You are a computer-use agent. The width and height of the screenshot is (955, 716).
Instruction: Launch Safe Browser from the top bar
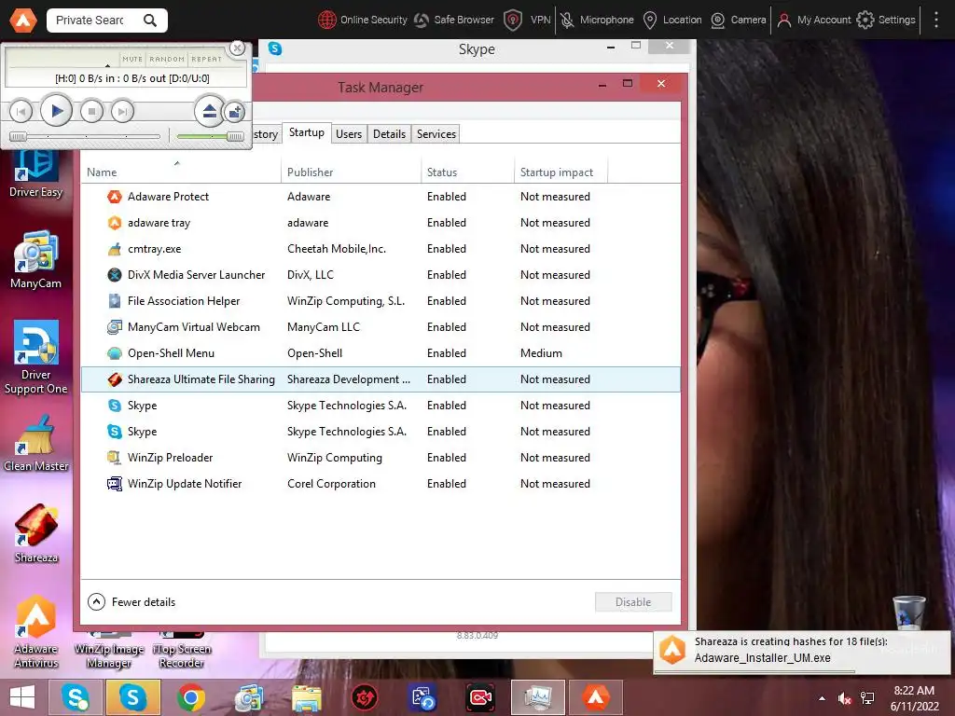(x=454, y=21)
